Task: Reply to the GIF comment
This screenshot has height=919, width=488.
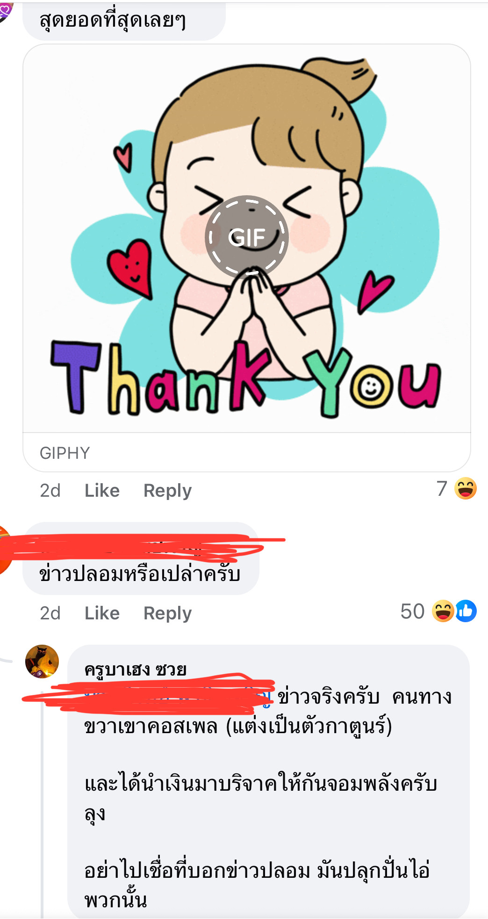Action: click(167, 491)
